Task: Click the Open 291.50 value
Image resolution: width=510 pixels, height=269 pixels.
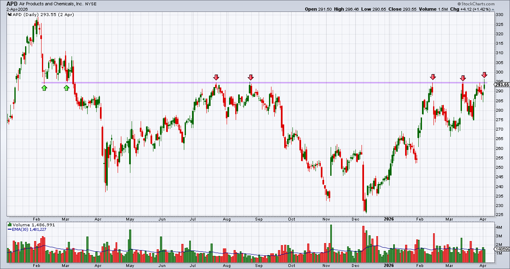Action: (318, 9)
